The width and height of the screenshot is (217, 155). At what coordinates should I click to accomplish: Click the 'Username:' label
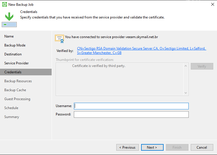(64, 106)
